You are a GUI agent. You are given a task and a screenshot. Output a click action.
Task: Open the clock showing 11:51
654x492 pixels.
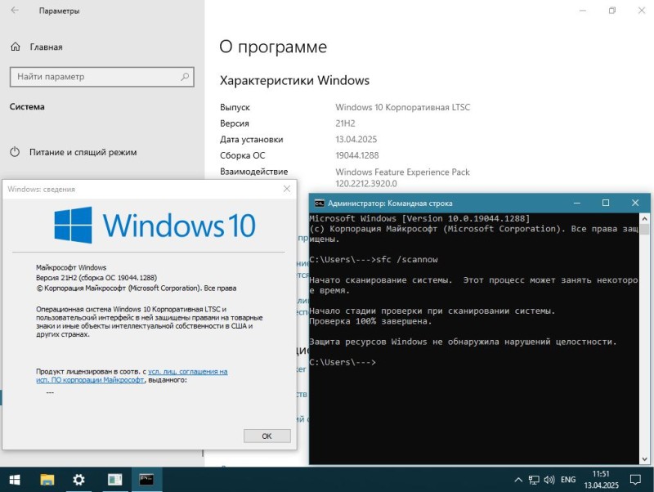pos(601,480)
